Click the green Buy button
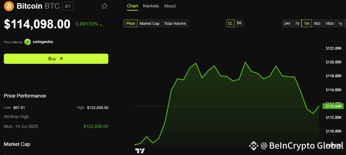The width and height of the screenshot is (346, 155). pos(56,59)
